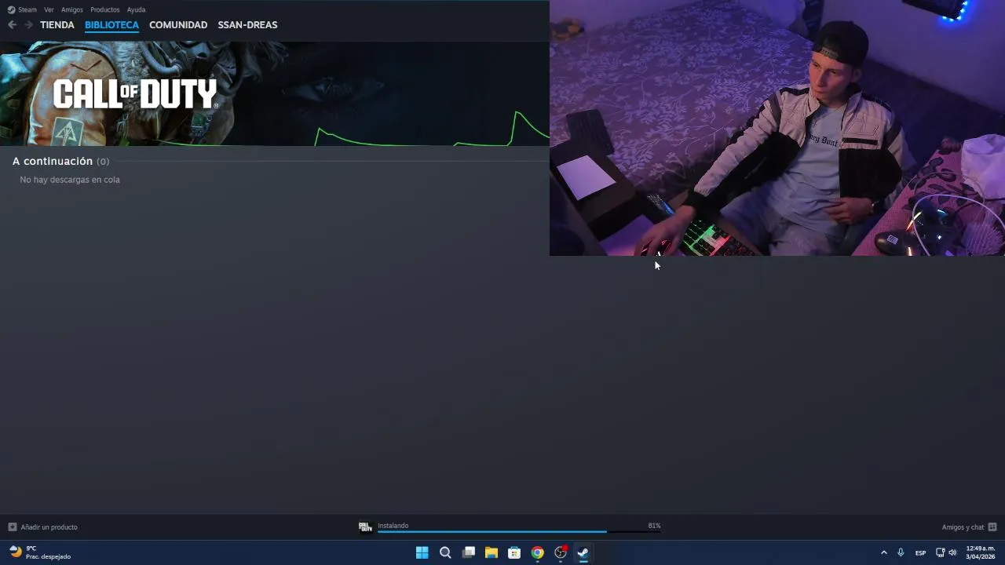Click the 81% progress value
Screen dimensions: 1005x565
[x=654, y=526]
